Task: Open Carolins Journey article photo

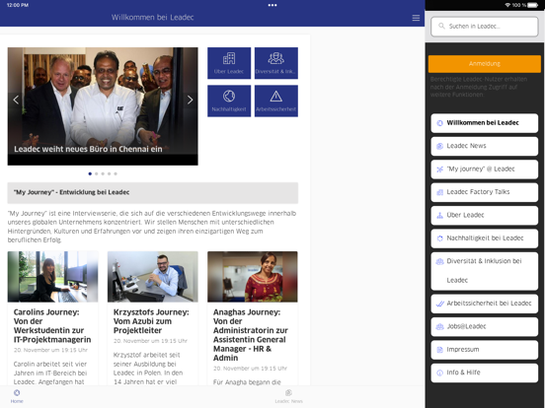Action: tap(53, 277)
